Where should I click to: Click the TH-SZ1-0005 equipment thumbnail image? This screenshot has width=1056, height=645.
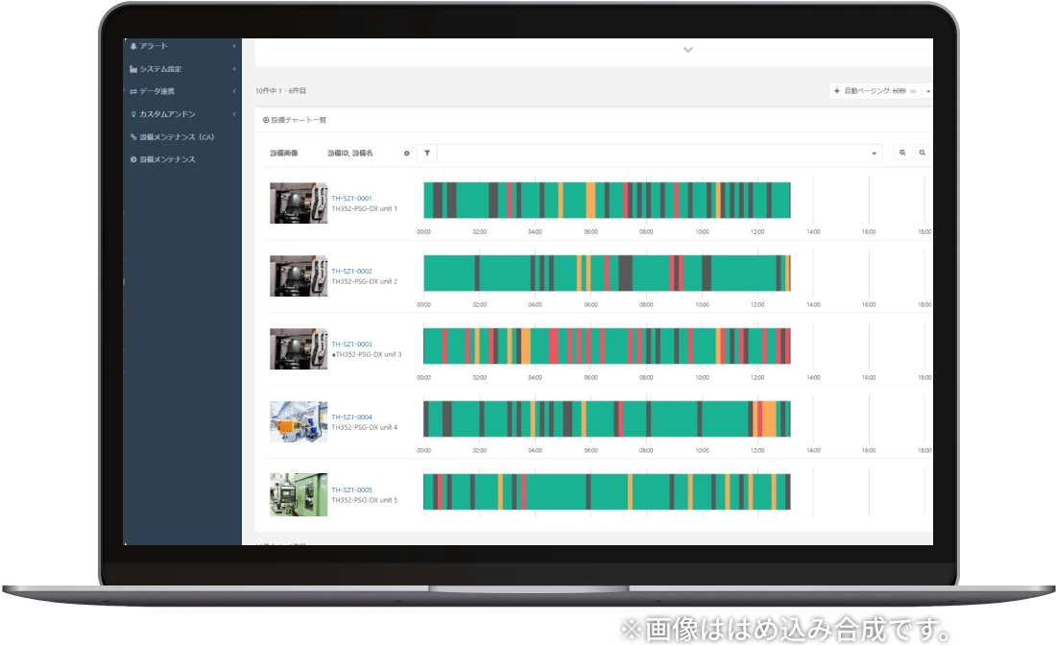[299, 494]
